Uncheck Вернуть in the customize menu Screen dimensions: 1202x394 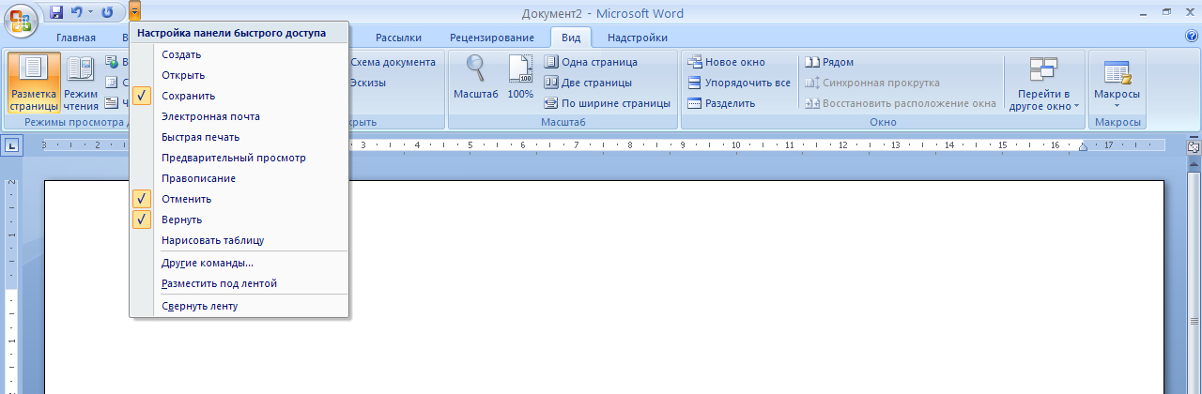point(239,220)
